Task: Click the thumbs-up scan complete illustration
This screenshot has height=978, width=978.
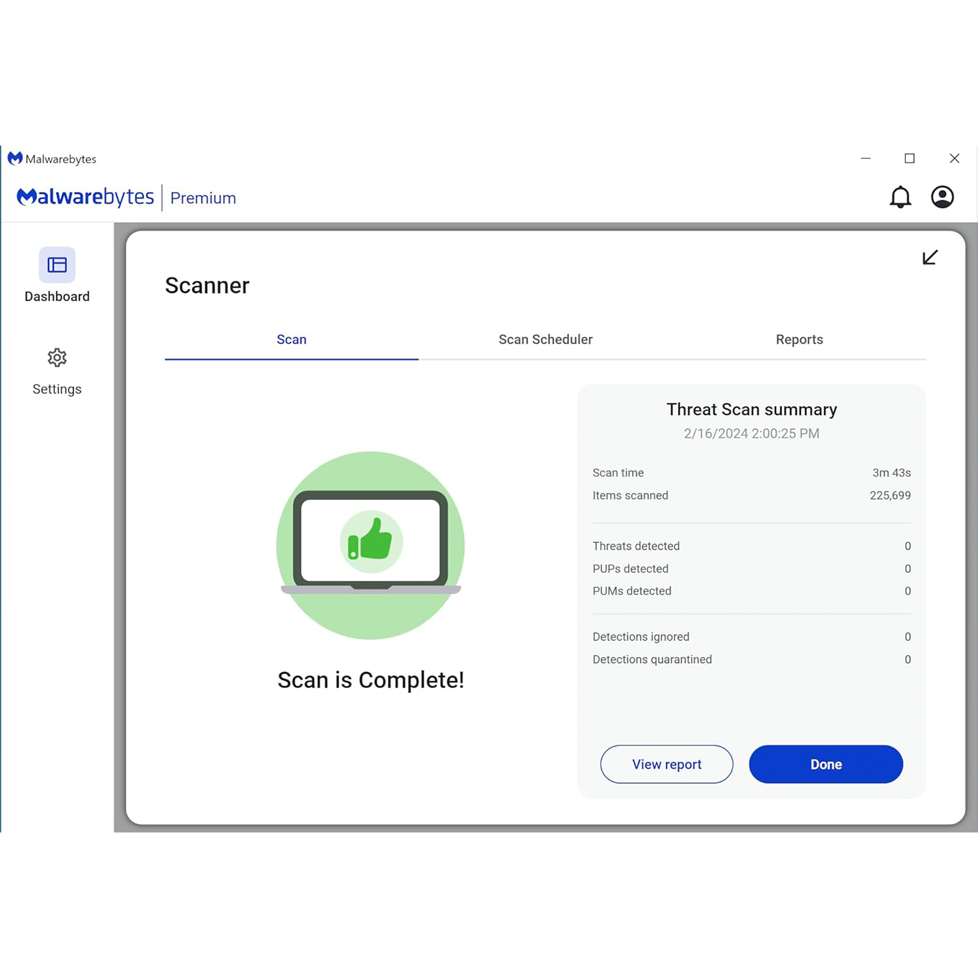Action: click(x=370, y=539)
